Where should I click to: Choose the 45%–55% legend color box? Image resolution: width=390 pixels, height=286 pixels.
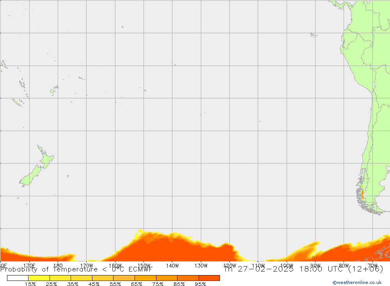[x=103, y=278]
